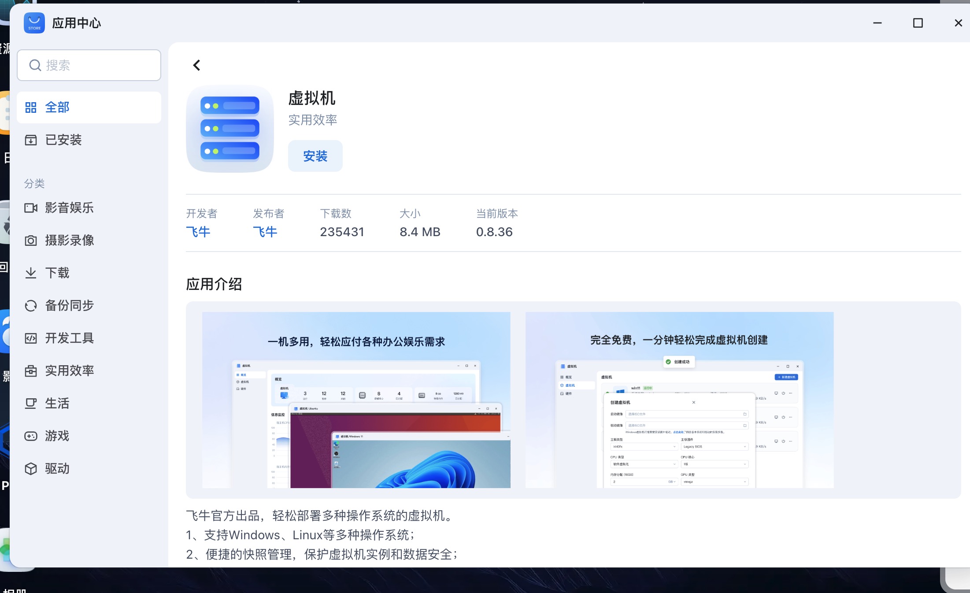This screenshot has width=970, height=593.
Task: Click the 应用介绍 heading
Action: pyautogui.click(x=214, y=284)
